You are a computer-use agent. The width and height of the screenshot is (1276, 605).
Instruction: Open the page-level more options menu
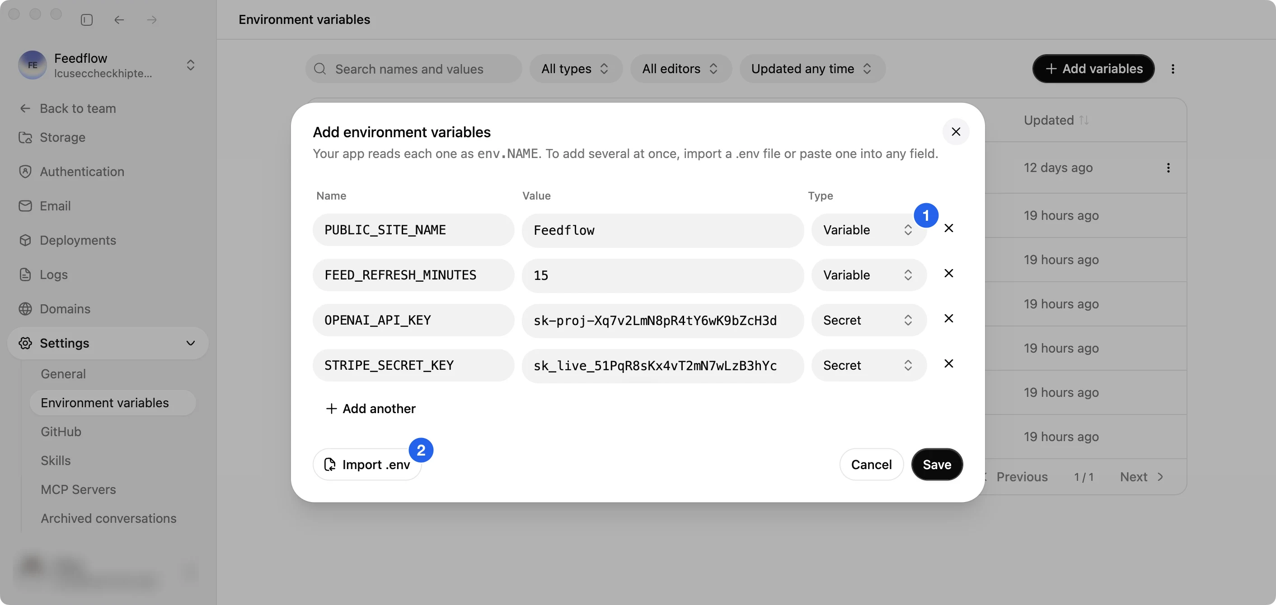coord(1173,69)
